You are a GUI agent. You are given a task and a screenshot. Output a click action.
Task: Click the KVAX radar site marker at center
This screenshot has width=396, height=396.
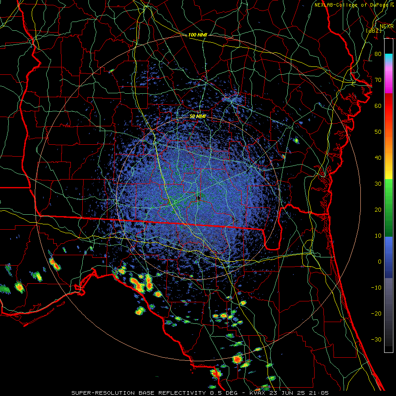(x=198, y=198)
